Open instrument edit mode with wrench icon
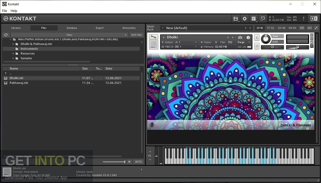This screenshot has height=183, width=321. tap(153, 37)
